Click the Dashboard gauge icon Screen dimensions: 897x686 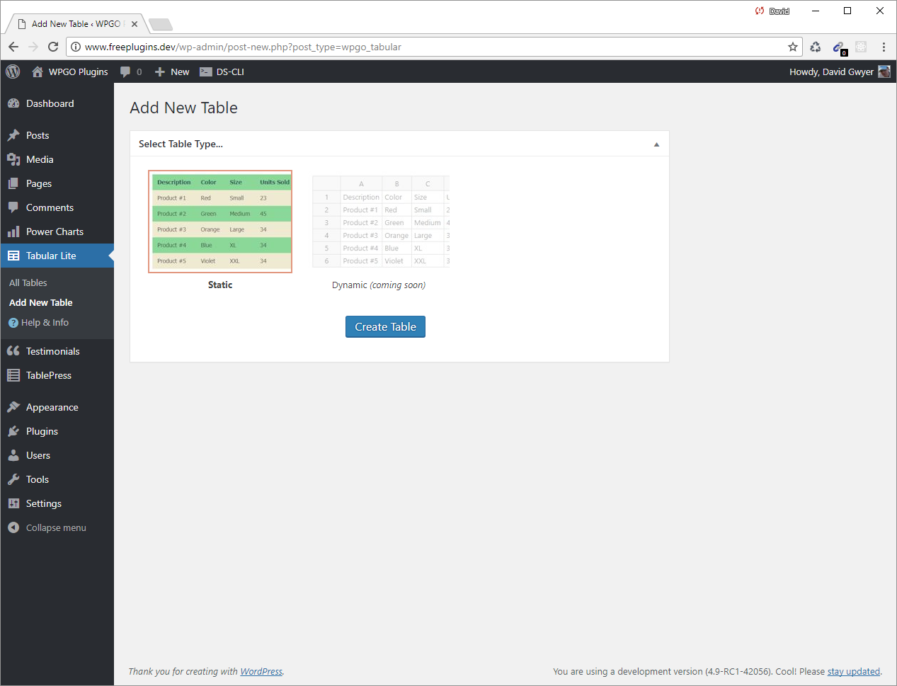(13, 103)
